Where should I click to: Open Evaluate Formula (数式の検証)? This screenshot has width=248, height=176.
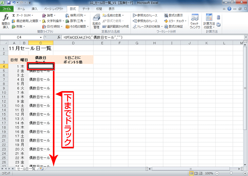click(173, 26)
